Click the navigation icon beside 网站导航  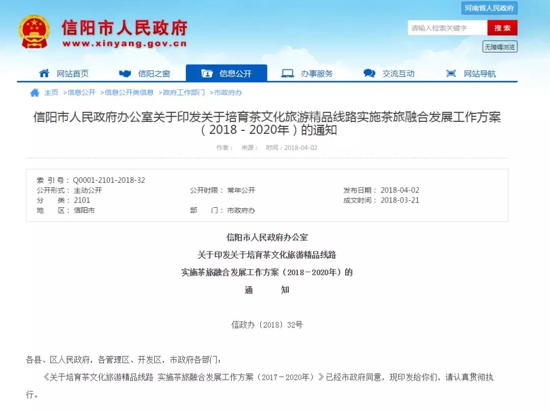click(451, 73)
